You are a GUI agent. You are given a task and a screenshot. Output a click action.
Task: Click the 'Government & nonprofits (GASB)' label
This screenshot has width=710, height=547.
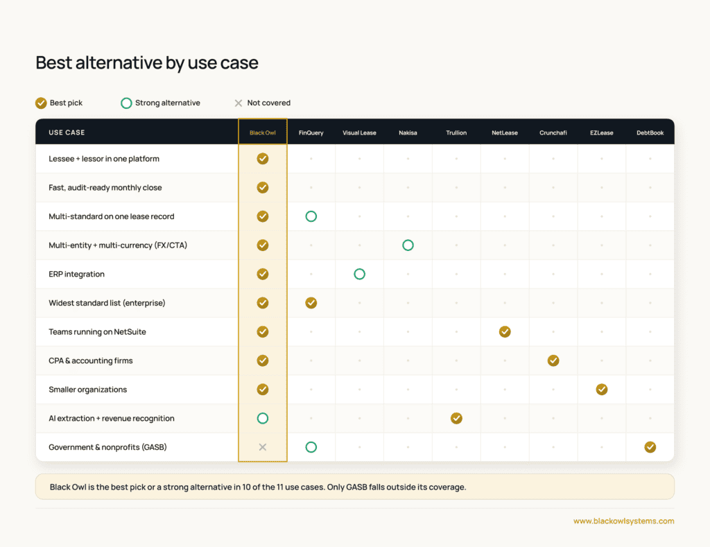point(107,447)
